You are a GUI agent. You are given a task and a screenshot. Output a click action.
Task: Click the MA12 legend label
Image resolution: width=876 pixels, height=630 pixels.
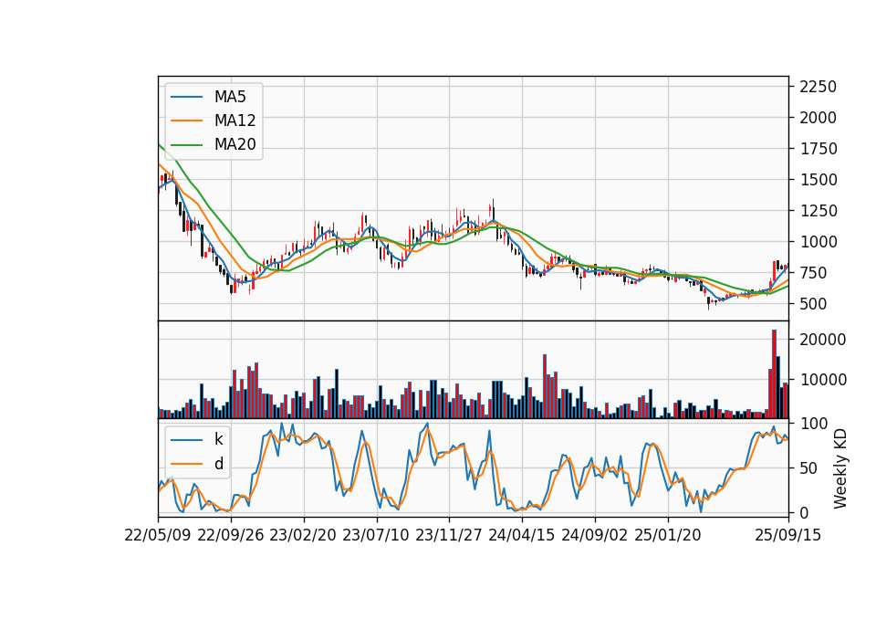[235, 121]
